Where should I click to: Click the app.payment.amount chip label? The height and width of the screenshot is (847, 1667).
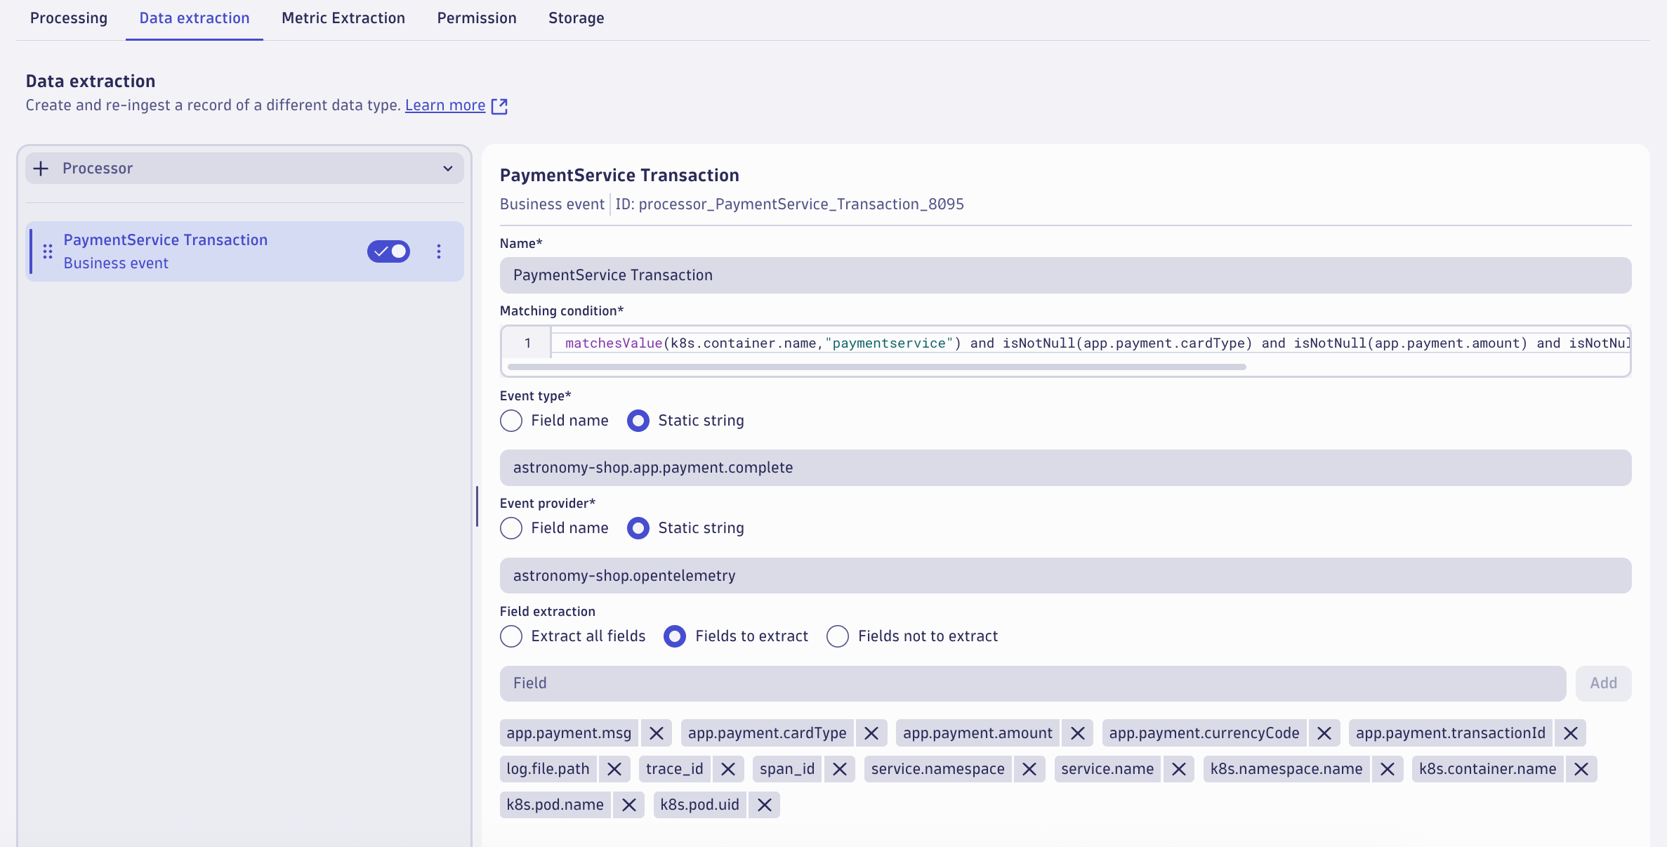click(x=977, y=733)
